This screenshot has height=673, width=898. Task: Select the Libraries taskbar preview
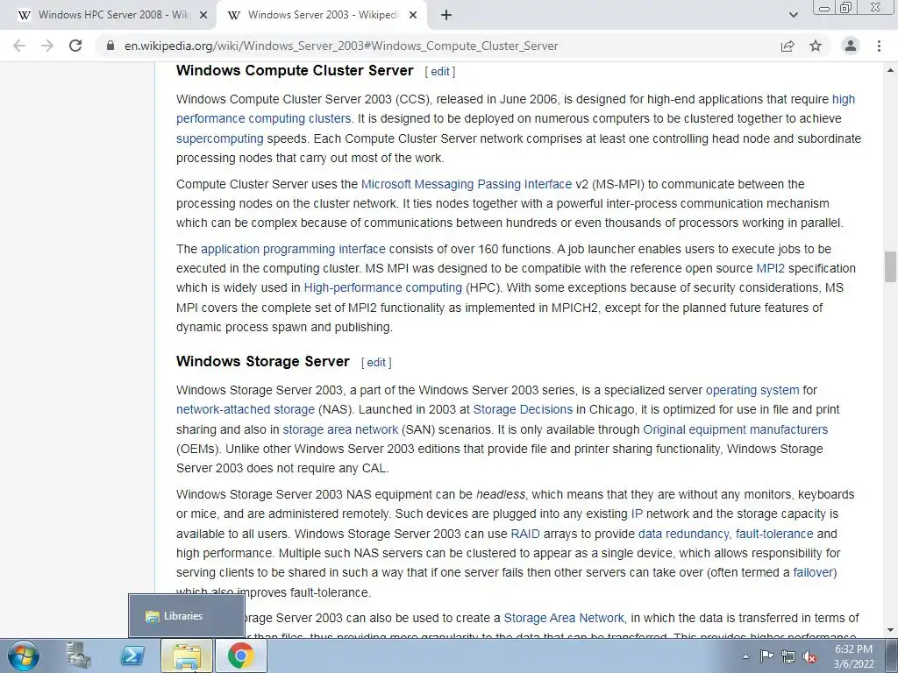[x=187, y=616]
